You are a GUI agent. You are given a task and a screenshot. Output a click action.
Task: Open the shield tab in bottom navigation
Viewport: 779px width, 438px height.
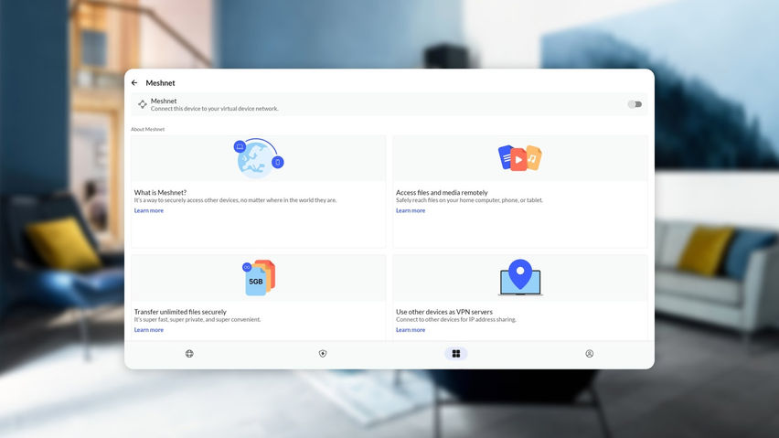click(323, 354)
